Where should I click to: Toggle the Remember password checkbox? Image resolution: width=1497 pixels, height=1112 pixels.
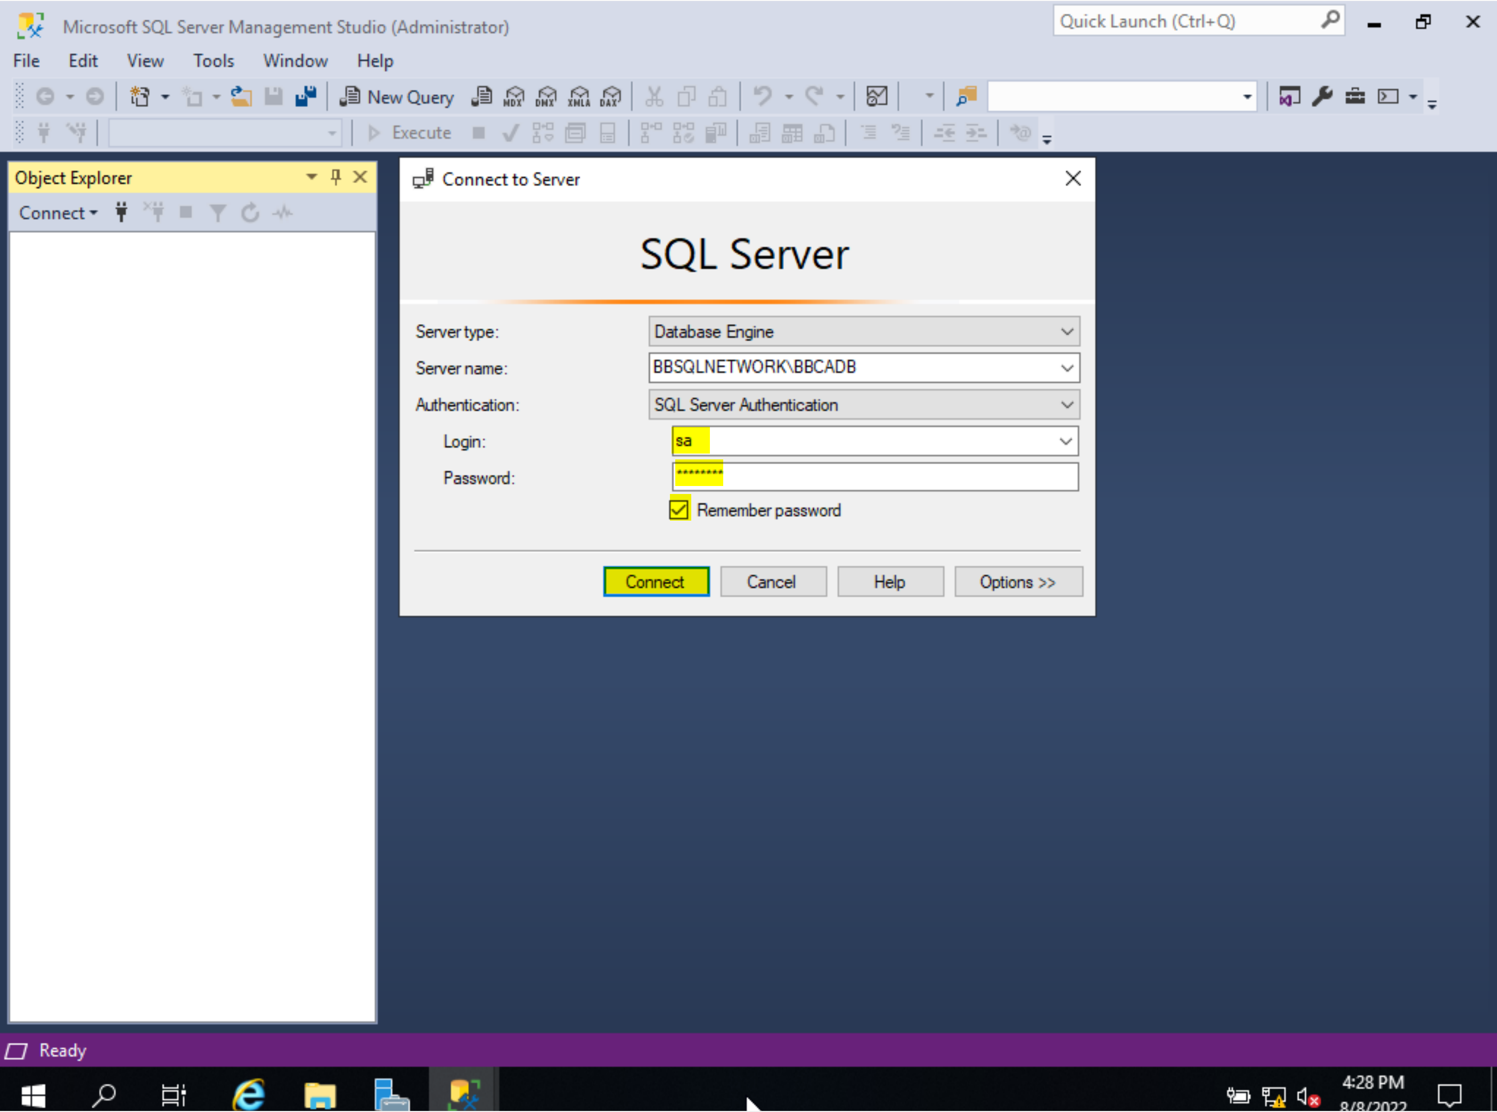pos(679,509)
